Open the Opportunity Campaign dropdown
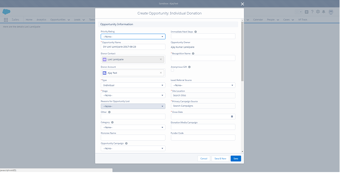Viewport: 340px width, 184px height. pos(133,149)
